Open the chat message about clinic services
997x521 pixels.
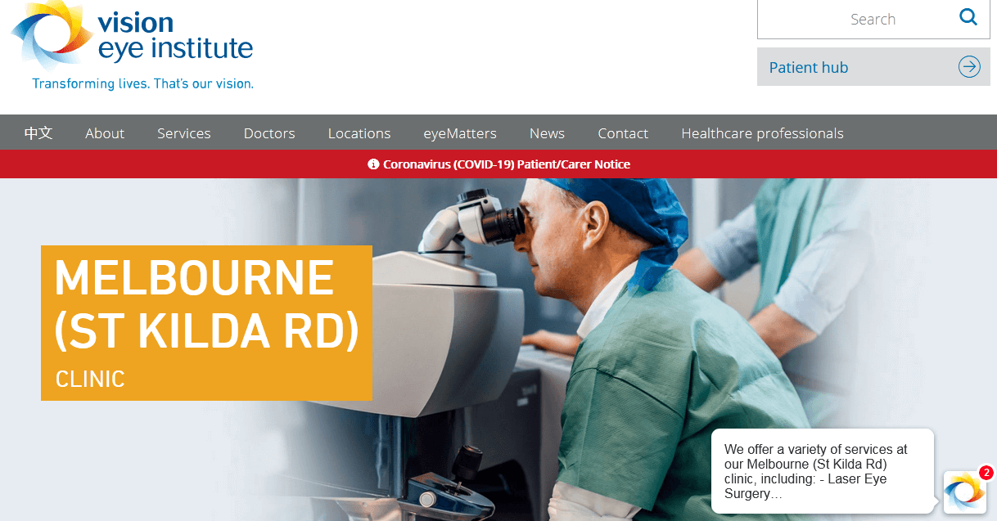coord(823,471)
